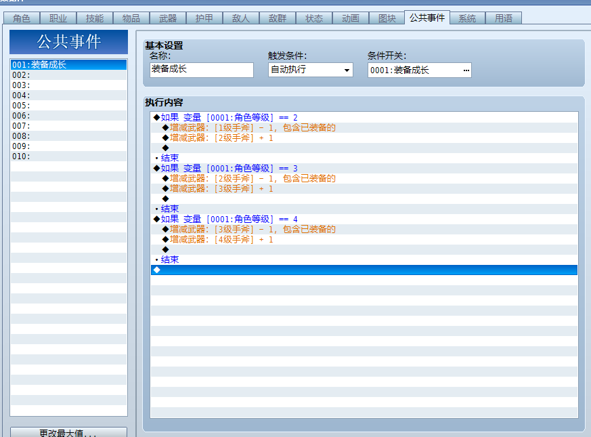Open the 系统 tab
The height and width of the screenshot is (437, 591).
click(467, 18)
